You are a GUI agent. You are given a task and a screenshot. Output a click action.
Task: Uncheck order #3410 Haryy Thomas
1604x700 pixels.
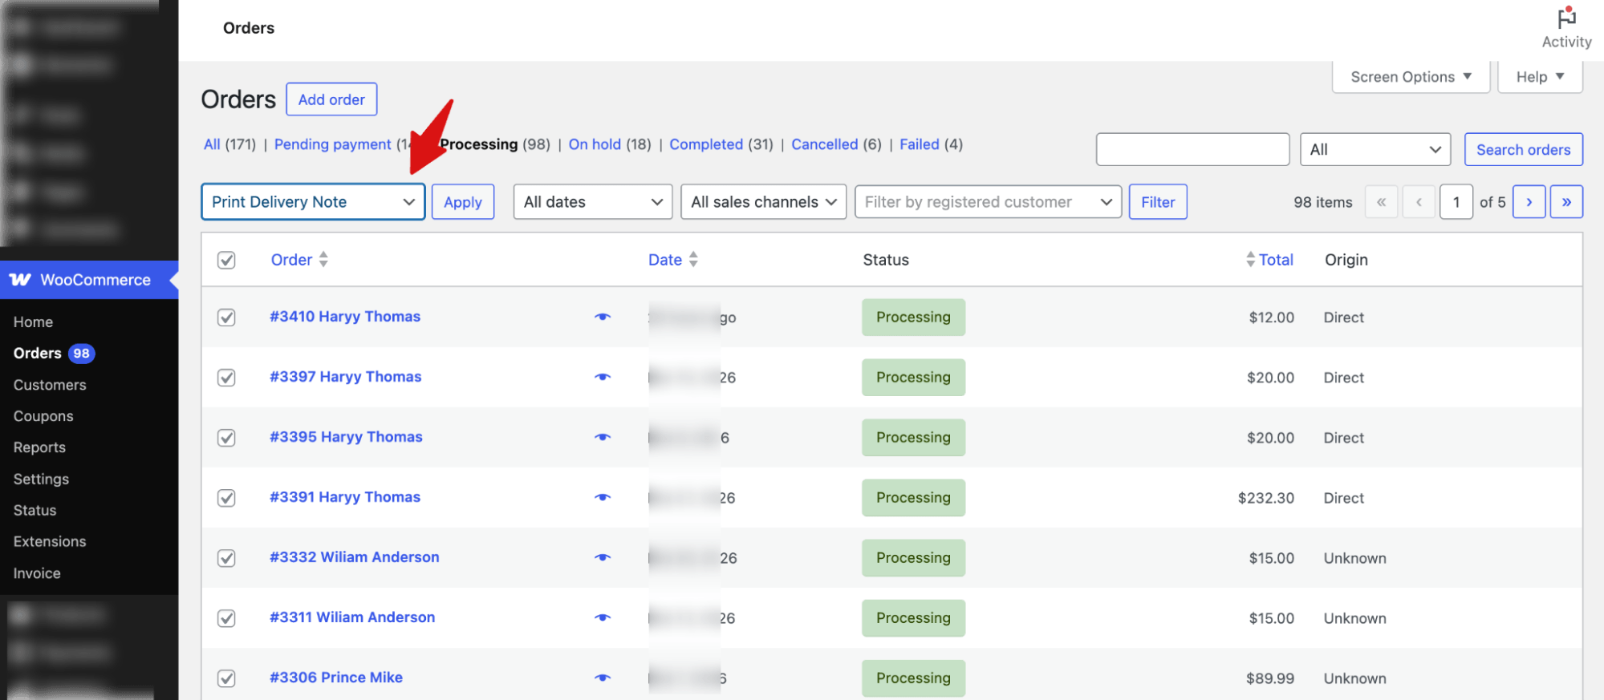(226, 318)
